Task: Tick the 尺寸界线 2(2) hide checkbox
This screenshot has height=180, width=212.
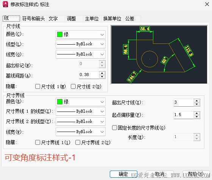Action: click(x=78, y=142)
